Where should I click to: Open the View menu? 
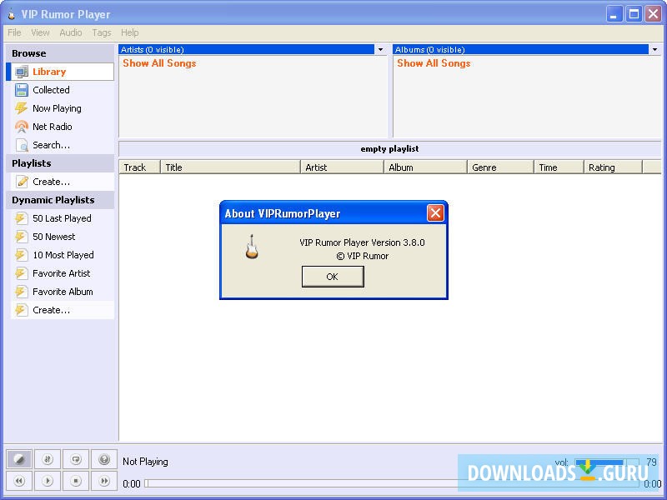click(40, 32)
